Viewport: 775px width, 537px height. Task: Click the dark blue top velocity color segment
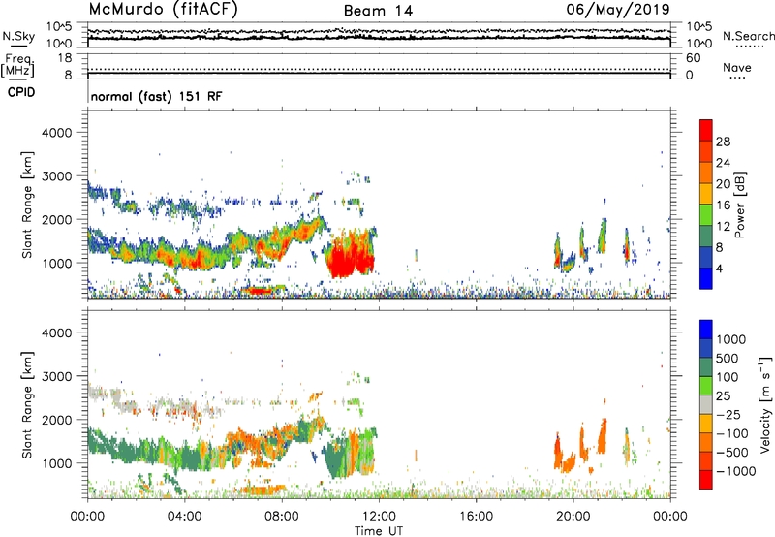point(706,330)
